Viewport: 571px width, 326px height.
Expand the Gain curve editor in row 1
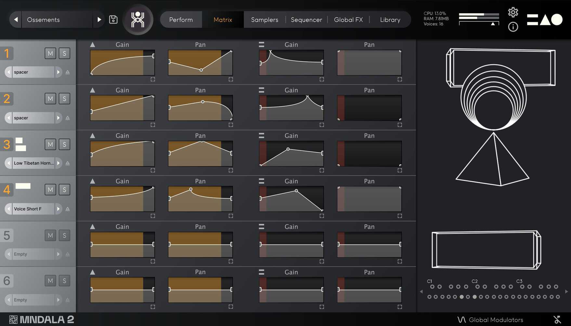pyautogui.click(x=153, y=79)
